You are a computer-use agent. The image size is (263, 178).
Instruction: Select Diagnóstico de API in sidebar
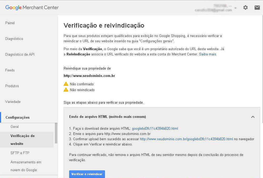(x=20, y=54)
